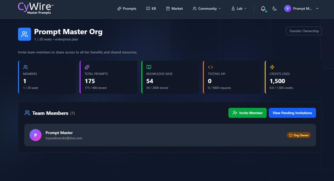The image size is (334, 181).
Task: Click the sparkle icon in Total Prompts card
Action: pyautogui.click(x=87, y=67)
